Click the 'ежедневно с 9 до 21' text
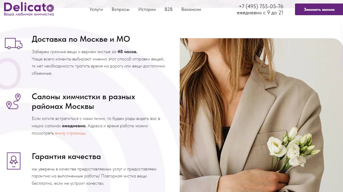The image size is (343, 192). [260, 13]
